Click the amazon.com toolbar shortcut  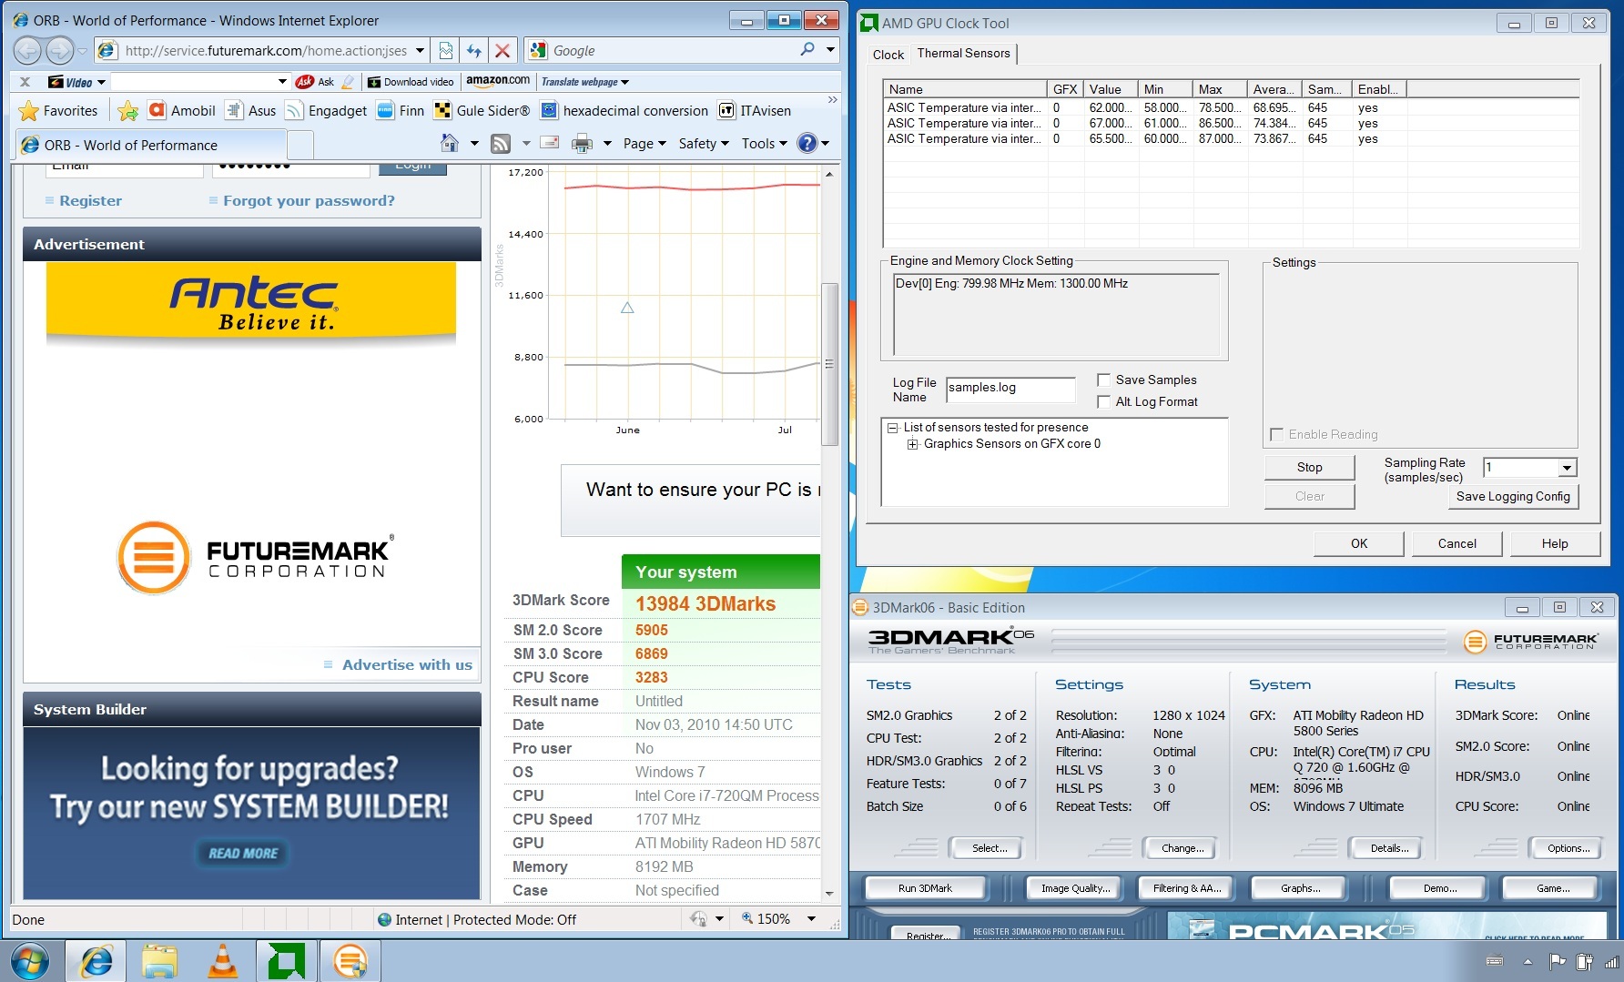click(x=498, y=81)
